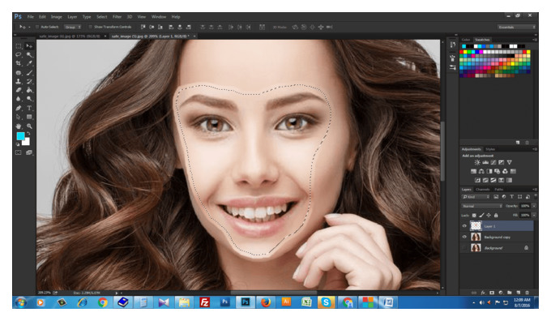
Task: Open the Layers panel flyout menu
Action: (535, 190)
